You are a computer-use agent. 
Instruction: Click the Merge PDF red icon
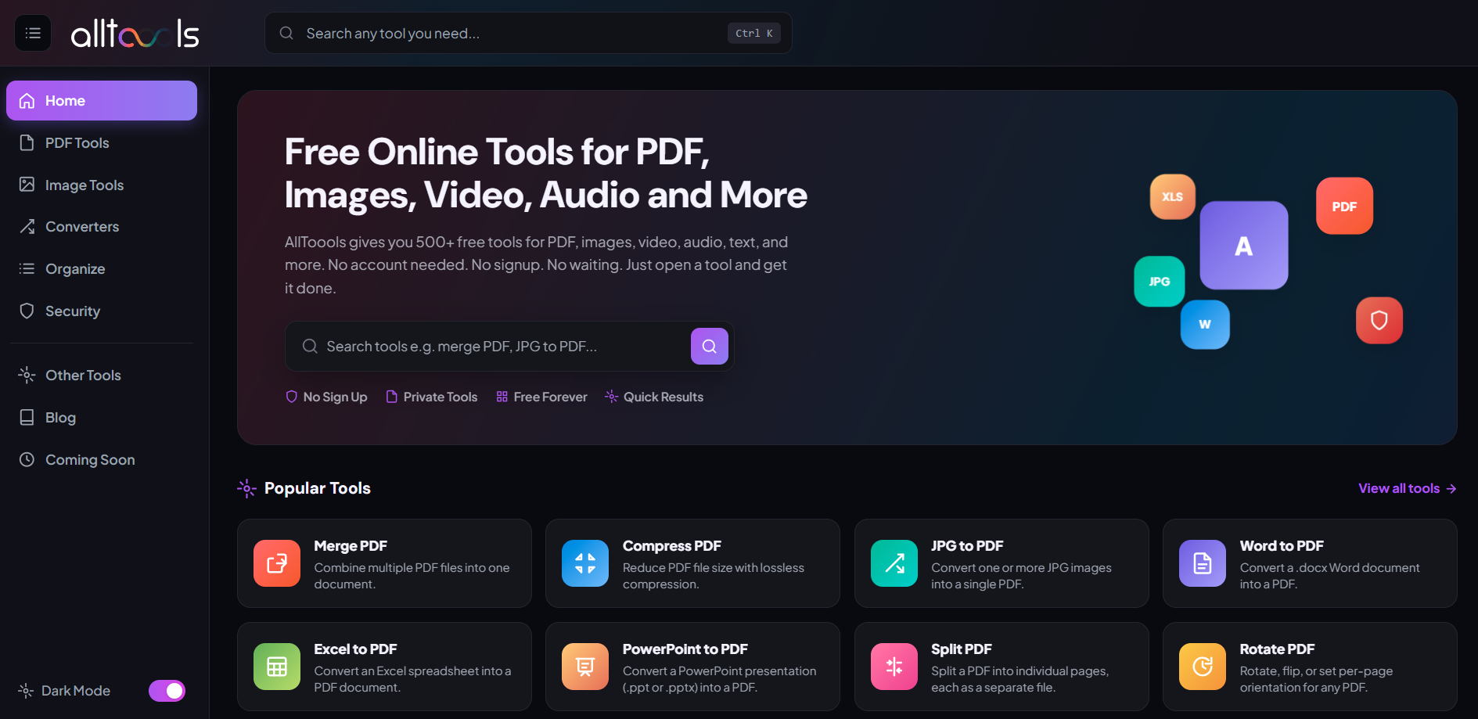point(277,563)
